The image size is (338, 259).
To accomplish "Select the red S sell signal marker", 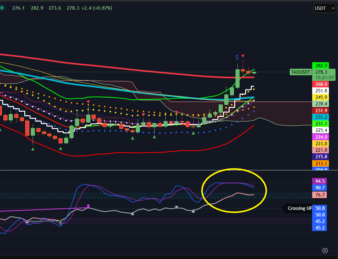I will [237, 57].
